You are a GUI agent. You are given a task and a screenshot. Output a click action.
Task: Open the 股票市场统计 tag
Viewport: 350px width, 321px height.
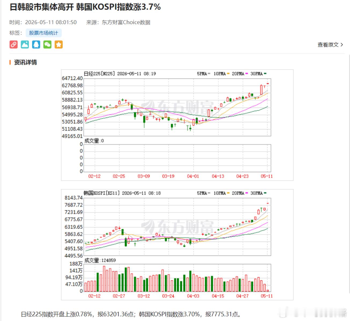(x=44, y=33)
